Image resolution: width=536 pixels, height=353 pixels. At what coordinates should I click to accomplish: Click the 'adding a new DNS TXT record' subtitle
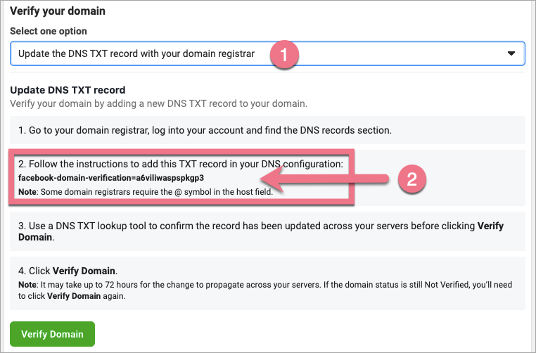(x=159, y=103)
